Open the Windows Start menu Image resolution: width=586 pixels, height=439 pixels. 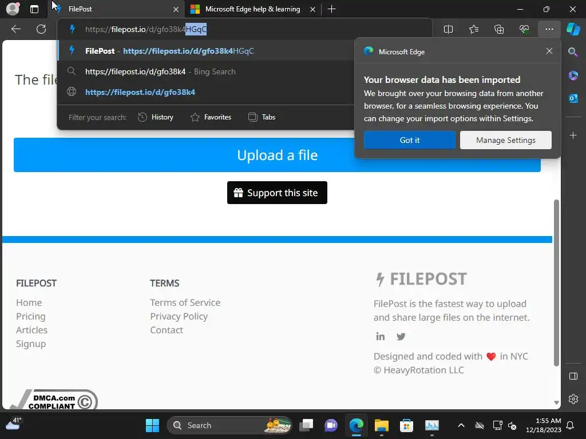[152, 425]
